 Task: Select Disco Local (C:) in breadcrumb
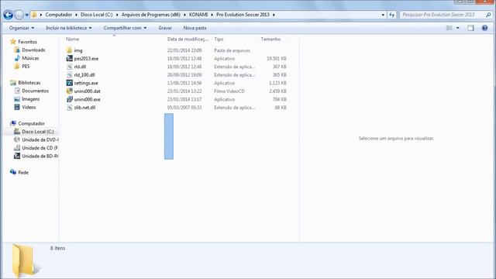(96, 15)
